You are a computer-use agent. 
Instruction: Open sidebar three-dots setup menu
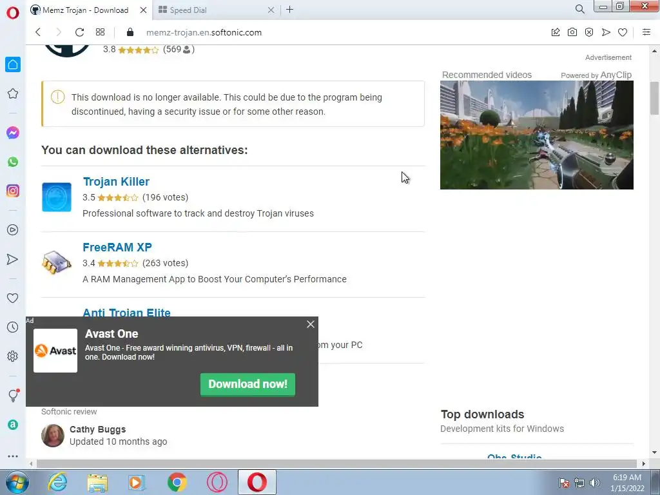point(13,456)
